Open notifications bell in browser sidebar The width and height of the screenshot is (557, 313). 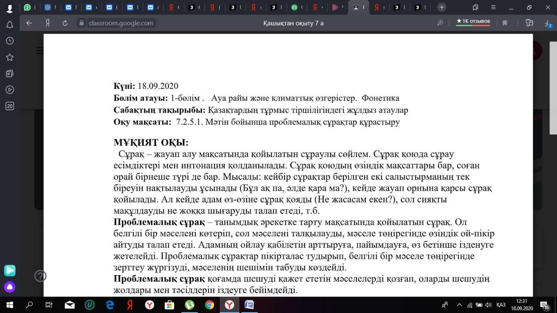pos(10,25)
